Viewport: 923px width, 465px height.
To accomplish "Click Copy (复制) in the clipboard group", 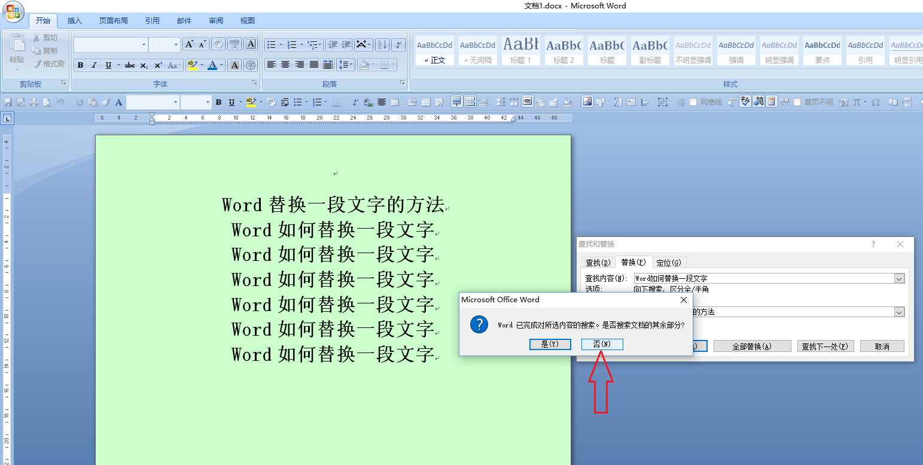I will (x=45, y=51).
